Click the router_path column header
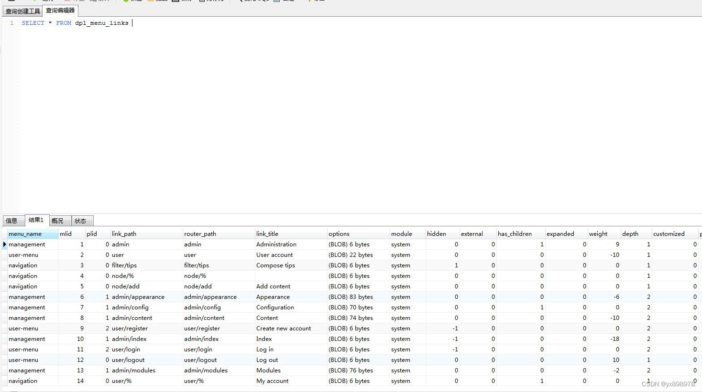The image size is (702, 392). click(219, 233)
